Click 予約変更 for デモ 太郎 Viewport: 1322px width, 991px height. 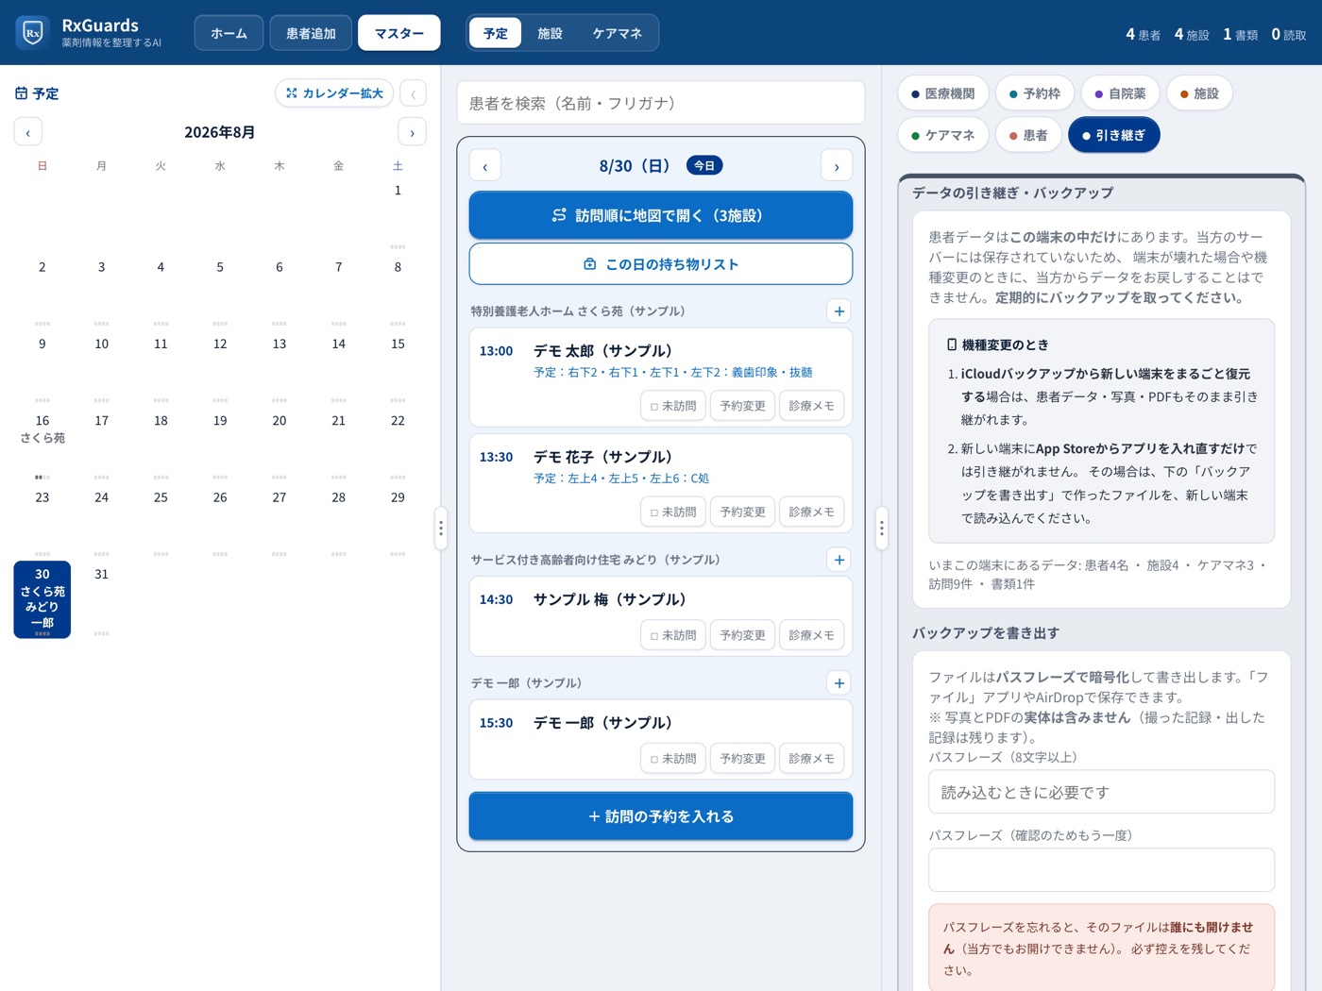(742, 406)
